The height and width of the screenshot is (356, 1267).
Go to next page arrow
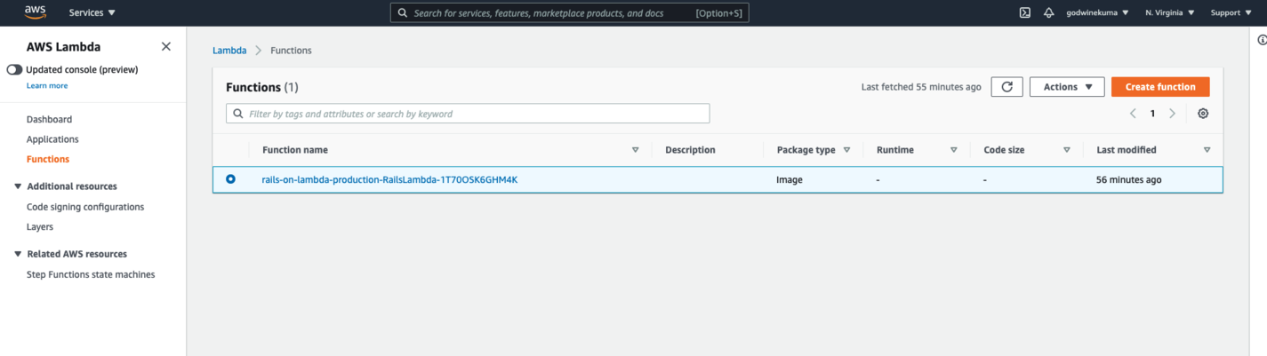pyautogui.click(x=1173, y=114)
